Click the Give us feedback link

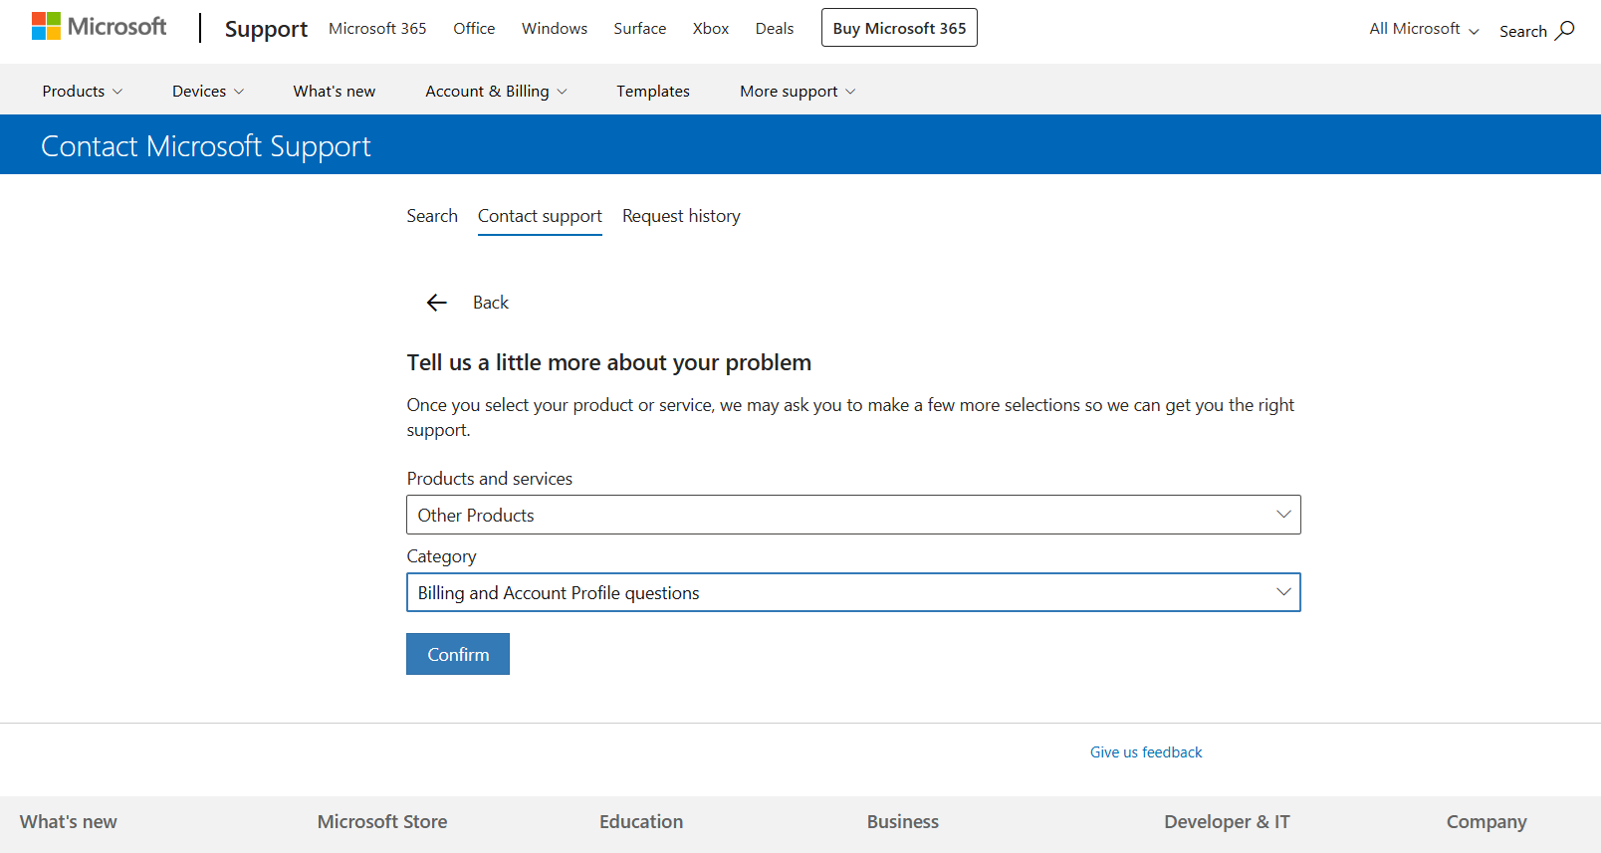(1146, 752)
